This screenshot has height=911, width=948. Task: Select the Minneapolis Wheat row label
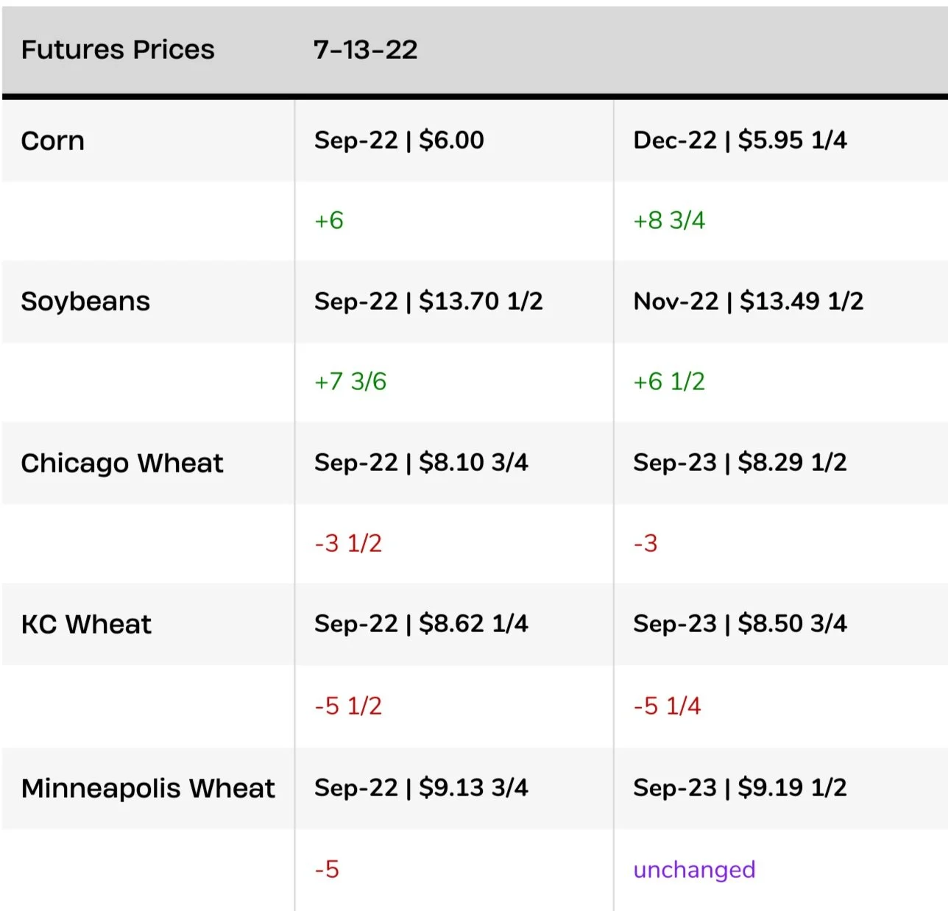pyautogui.click(x=148, y=789)
